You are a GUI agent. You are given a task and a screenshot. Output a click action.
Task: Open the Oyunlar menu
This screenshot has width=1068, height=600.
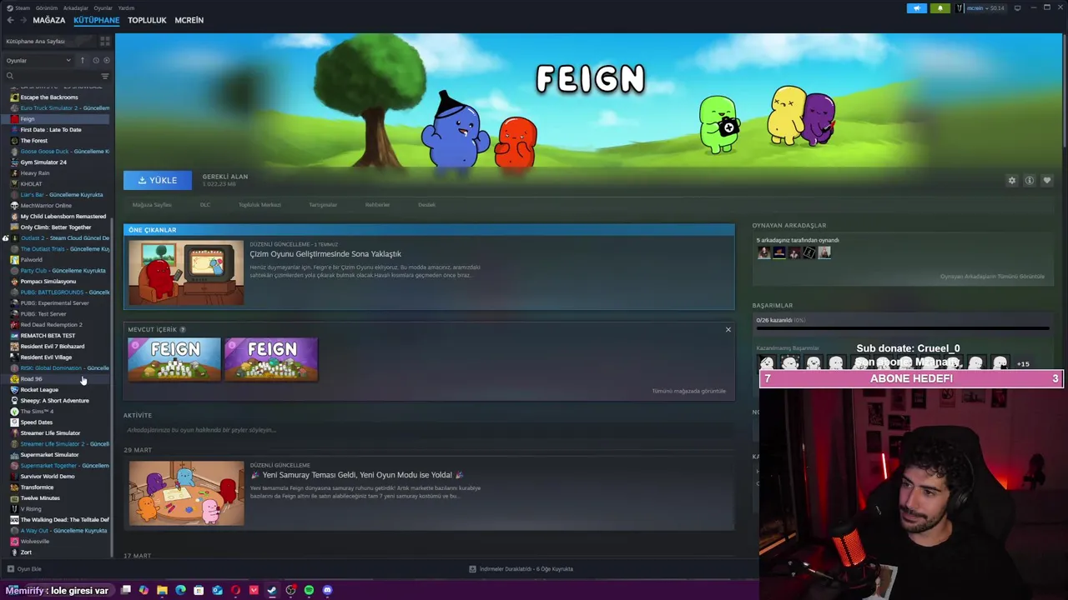[103, 8]
